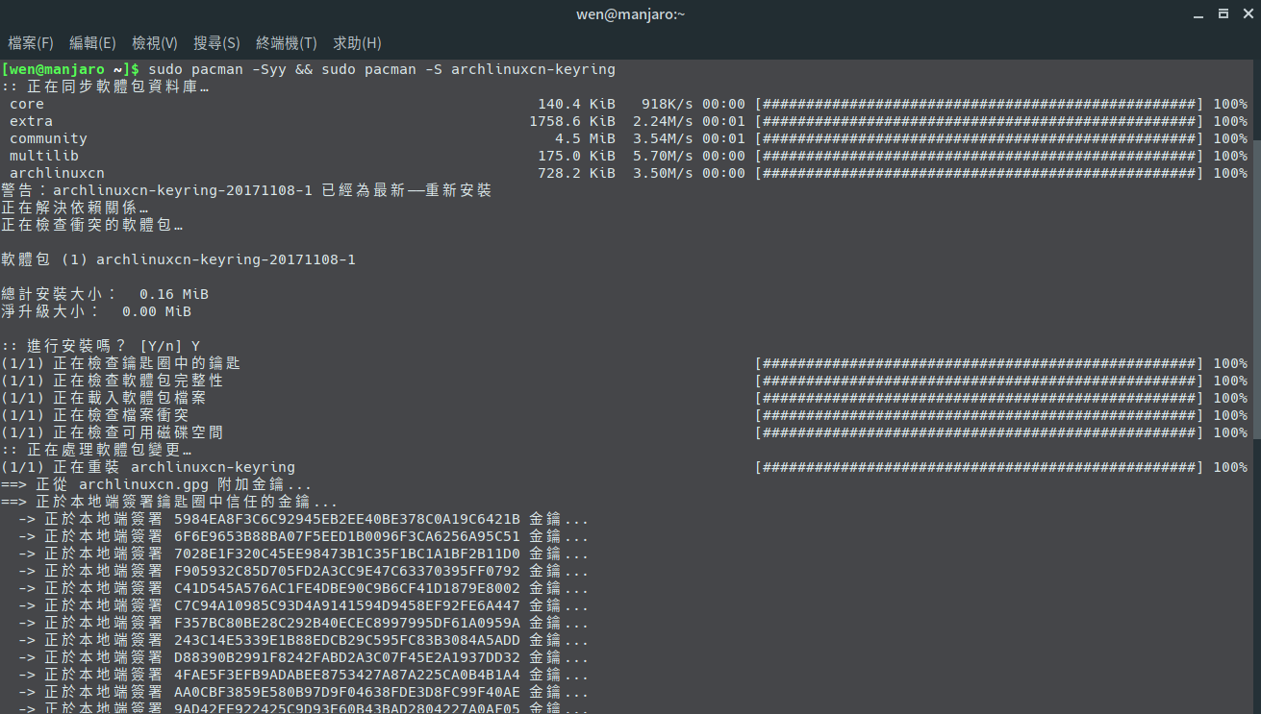Click the line 正於本地端簽署鑰匙圈中信任的金鑰
This screenshot has width=1261, height=714.
[169, 502]
